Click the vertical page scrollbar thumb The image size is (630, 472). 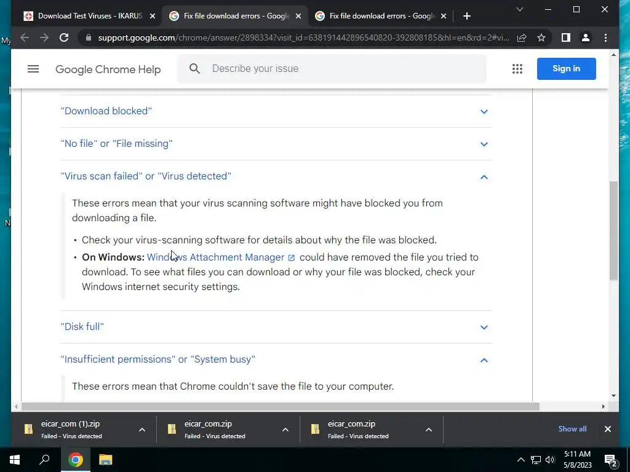click(x=613, y=231)
